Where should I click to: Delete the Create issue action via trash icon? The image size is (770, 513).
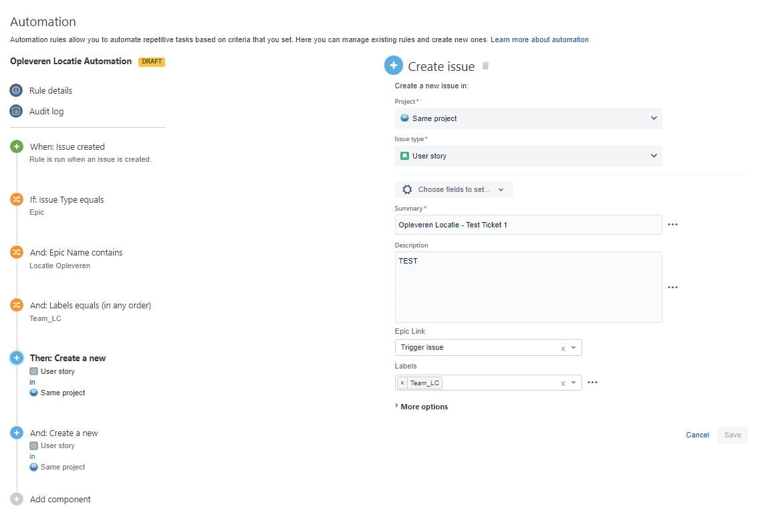click(x=485, y=66)
